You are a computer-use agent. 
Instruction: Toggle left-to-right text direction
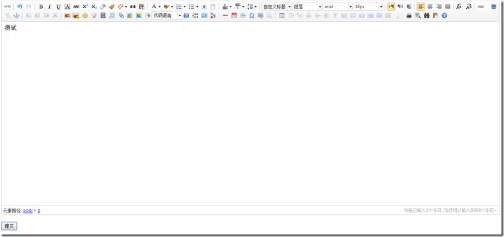coord(391,6)
